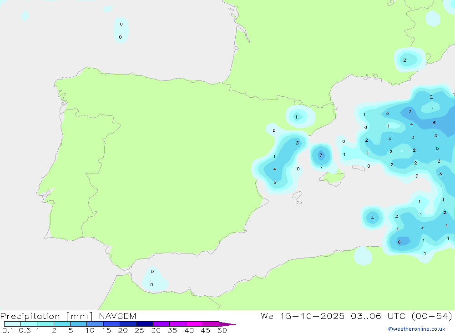Click the 50 legend scale label

[222, 330]
